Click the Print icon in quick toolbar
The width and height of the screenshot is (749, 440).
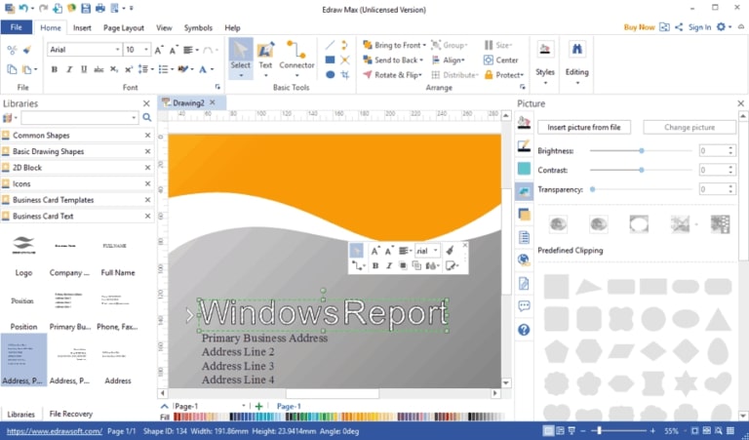[99, 8]
